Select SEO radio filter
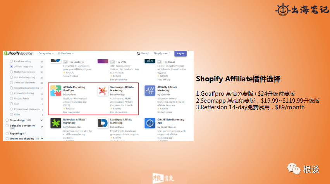330x184 pixels. 11,104
